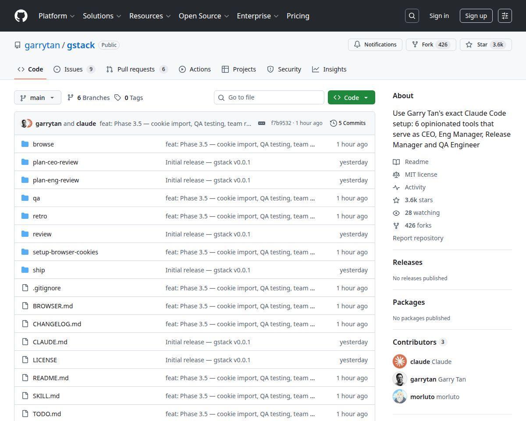This screenshot has height=421, width=526.
Task: Click the Notifications button
Action: (x=375, y=45)
